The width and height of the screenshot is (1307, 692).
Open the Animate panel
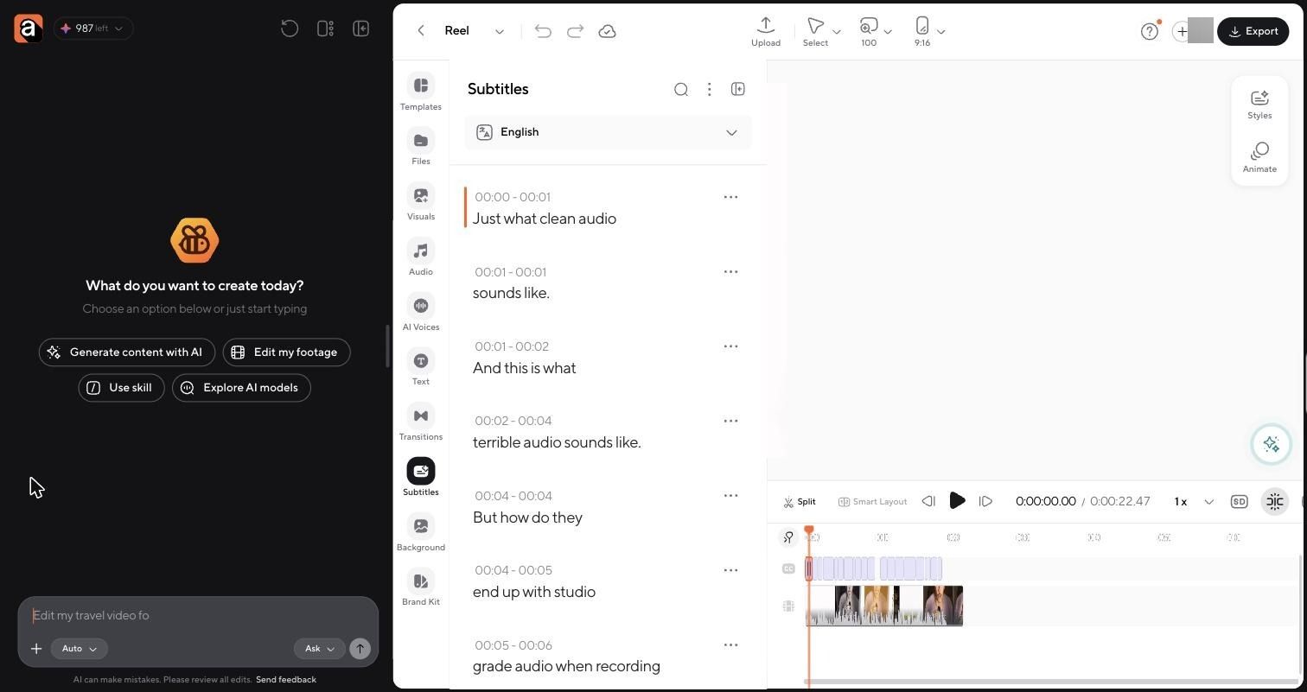click(1259, 158)
